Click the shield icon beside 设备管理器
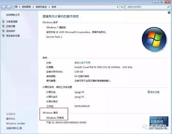The image size is (172, 134). tap(3, 21)
